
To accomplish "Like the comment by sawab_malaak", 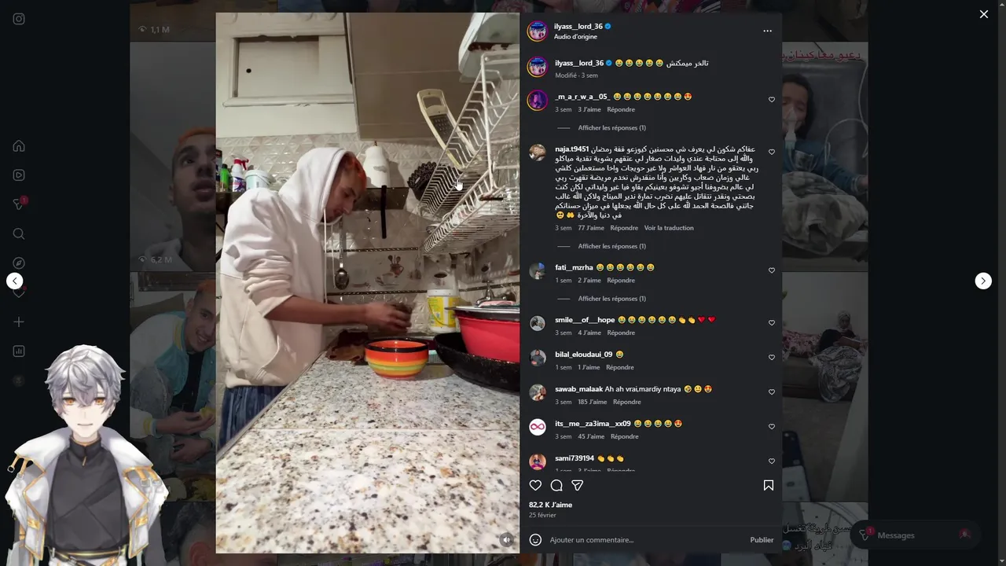I will [x=772, y=391].
